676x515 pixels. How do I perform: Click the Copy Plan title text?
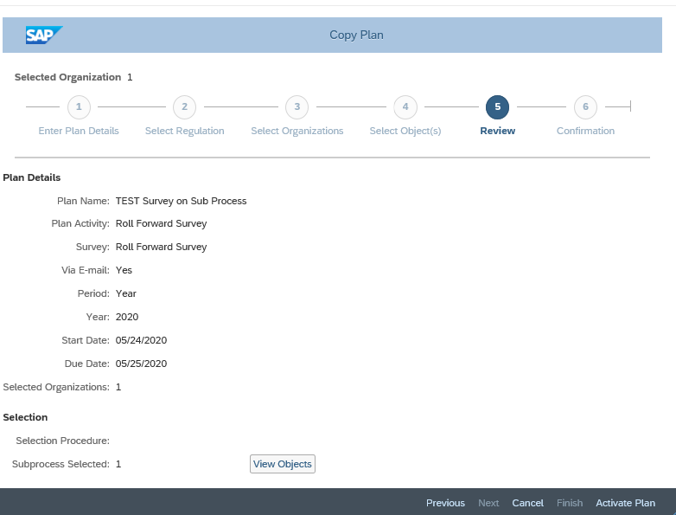[x=356, y=35]
